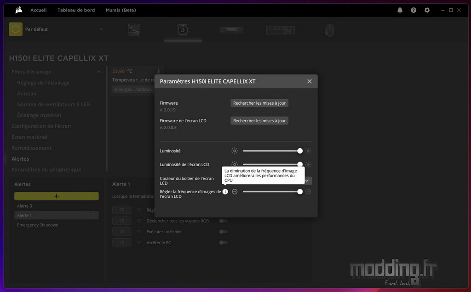
Task: Open the three-dot menu on Alerte 1
Action: (93, 215)
